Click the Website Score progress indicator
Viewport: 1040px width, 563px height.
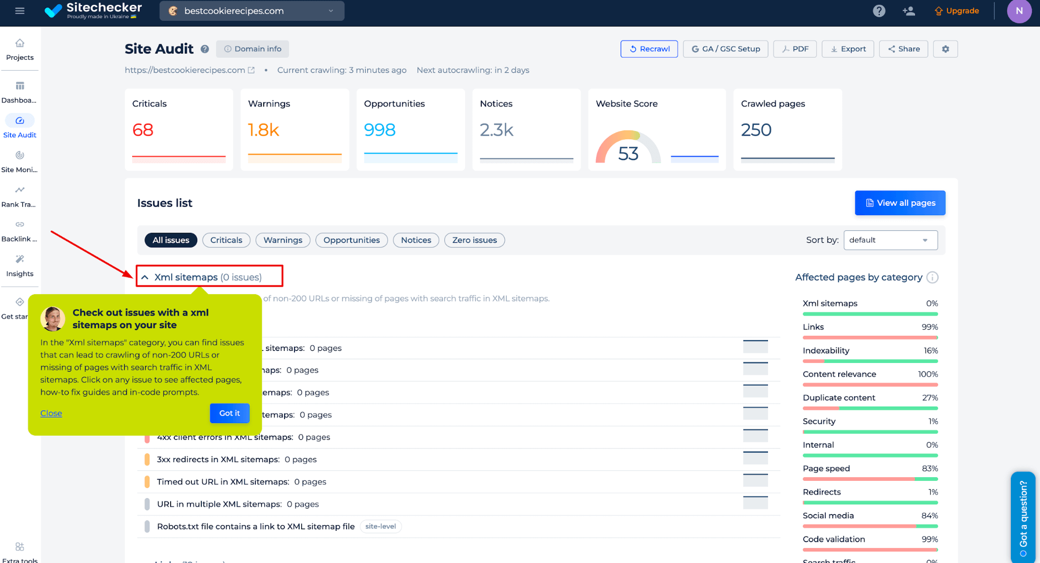[628, 145]
